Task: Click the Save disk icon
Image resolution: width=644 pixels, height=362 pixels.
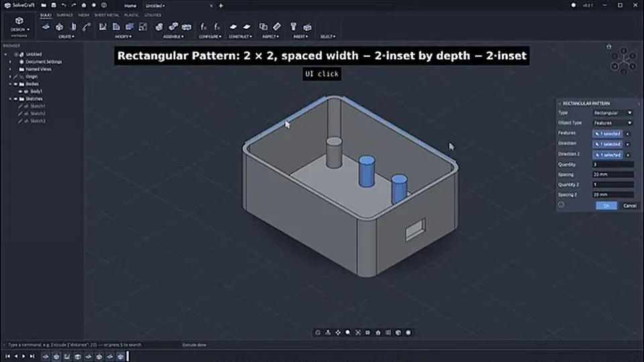Action: point(54,5)
